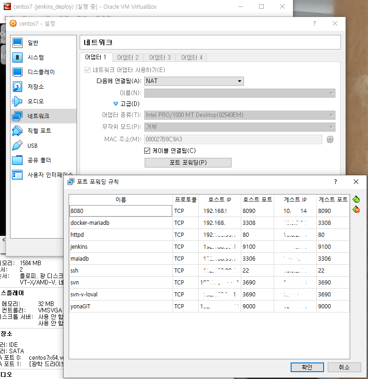Open the 사용자 인터페이스 settings category

[43, 175]
